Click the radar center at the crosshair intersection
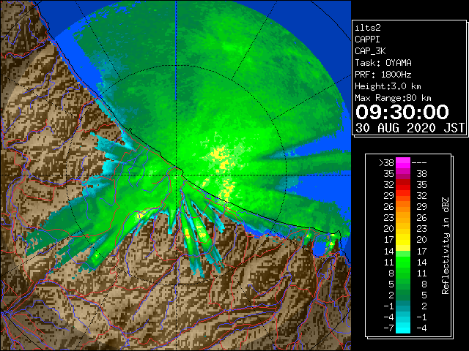 (x=177, y=175)
